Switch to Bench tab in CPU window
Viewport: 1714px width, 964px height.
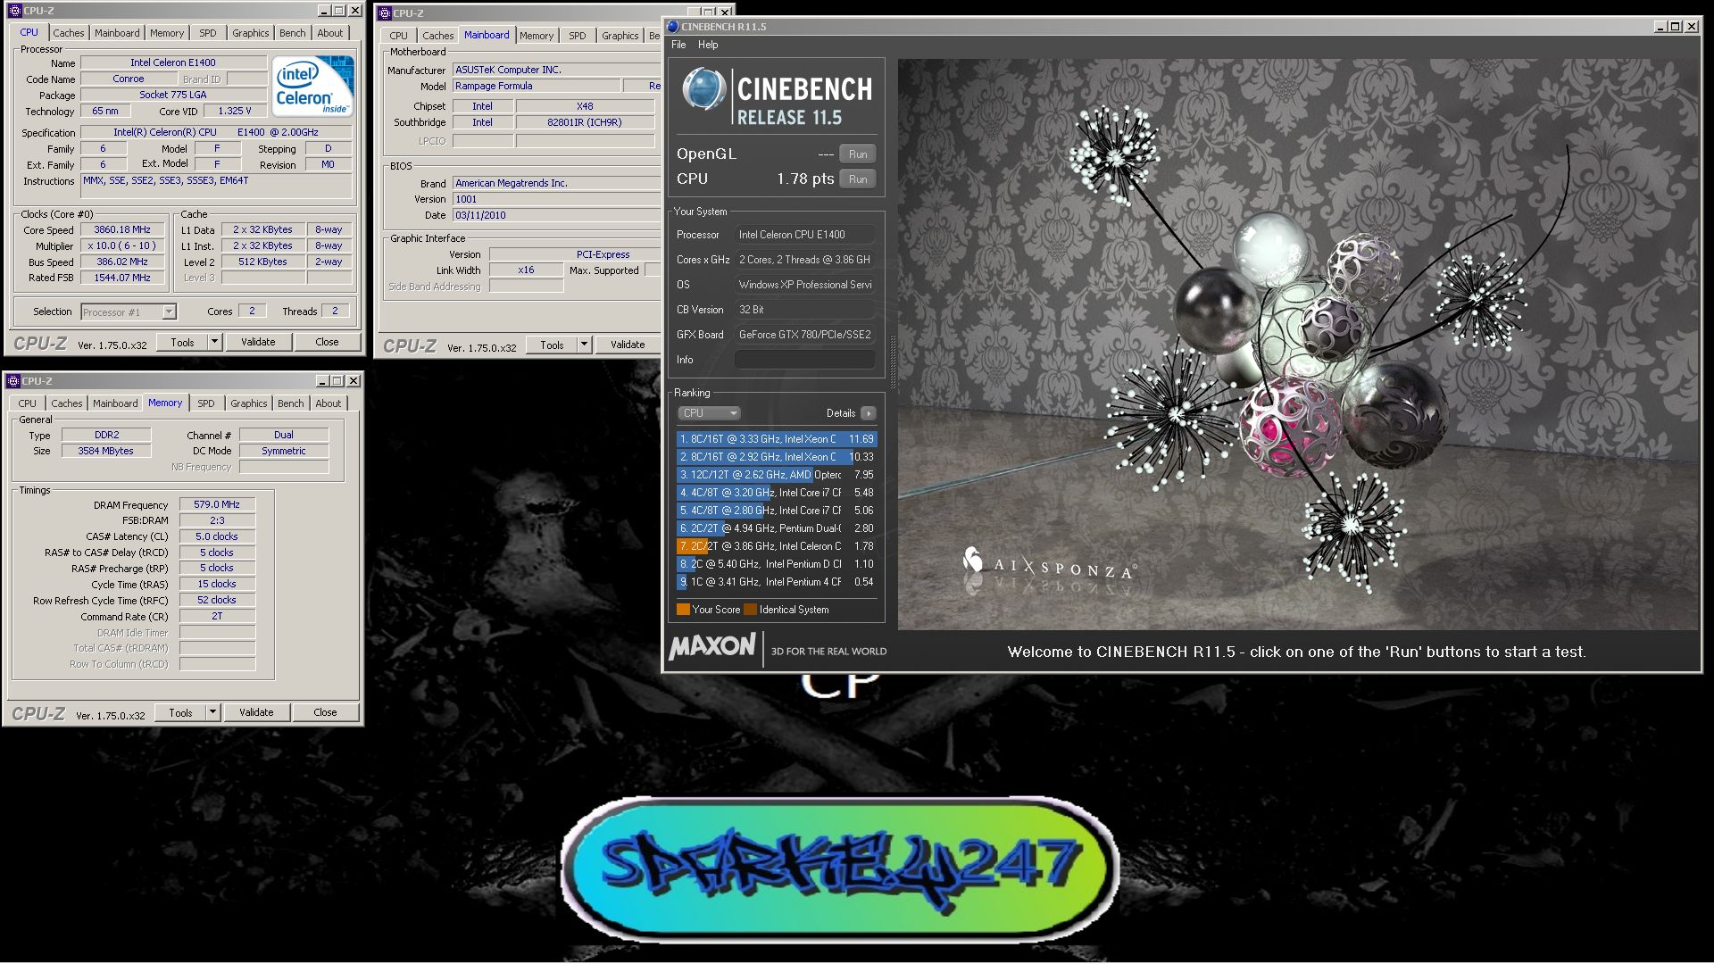(x=293, y=33)
